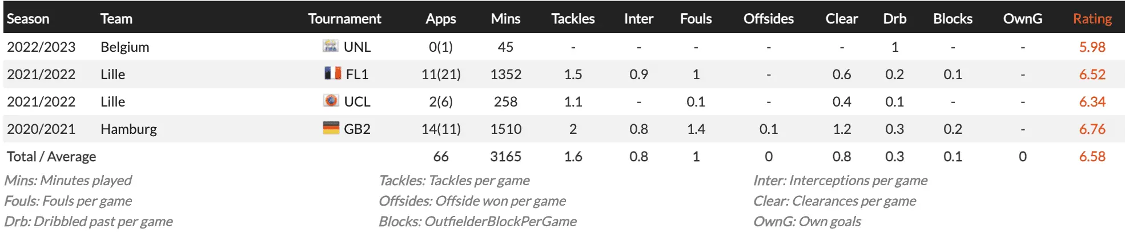Click the Blocks column header
Viewport: 1125px width, 237px height.
953,19
